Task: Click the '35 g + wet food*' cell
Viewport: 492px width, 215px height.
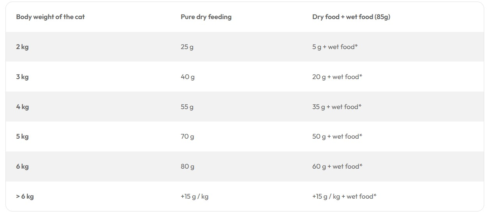Action: click(x=337, y=107)
